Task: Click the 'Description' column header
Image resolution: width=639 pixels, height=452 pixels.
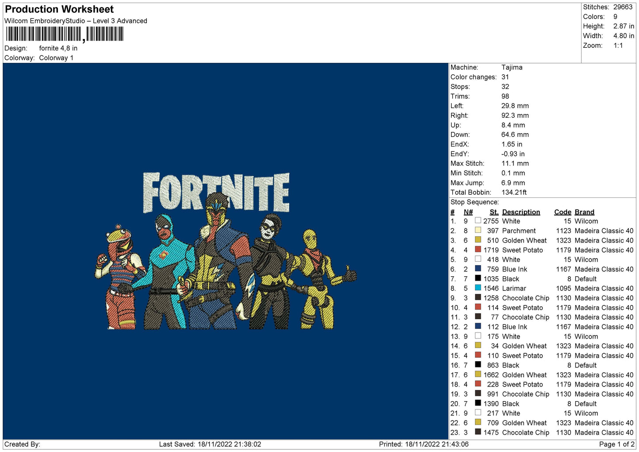Action: (x=521, y=212)
